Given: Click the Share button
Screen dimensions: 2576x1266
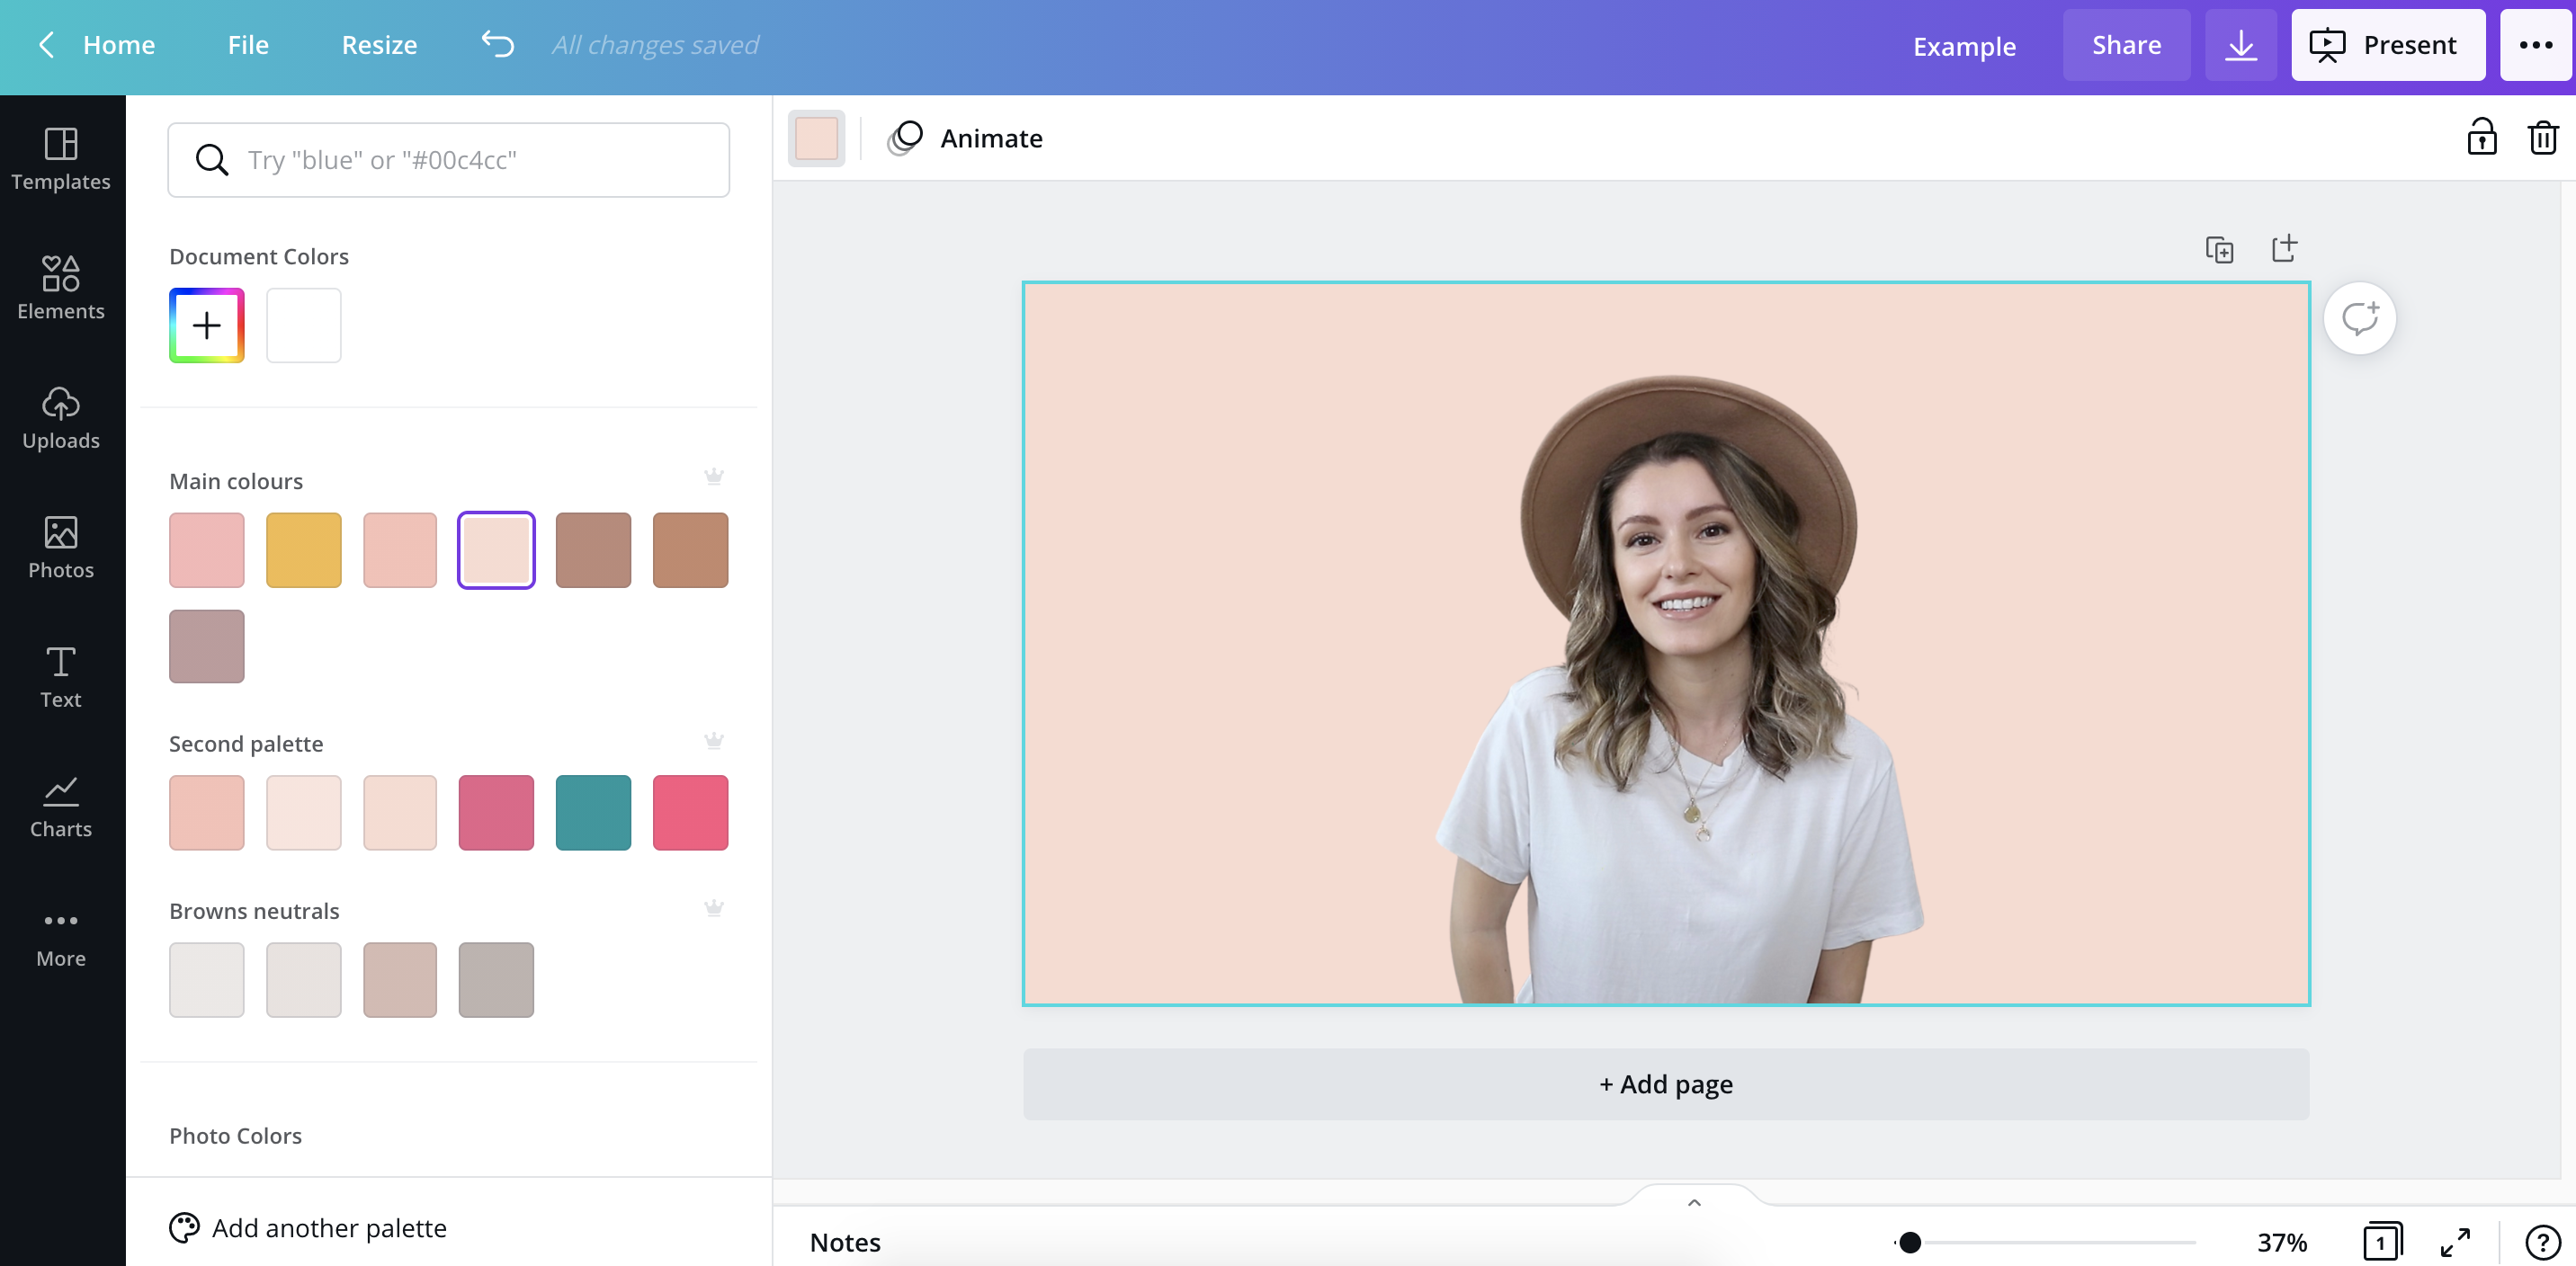Looking at the screenshot, I should click(x=2126, y=45).
